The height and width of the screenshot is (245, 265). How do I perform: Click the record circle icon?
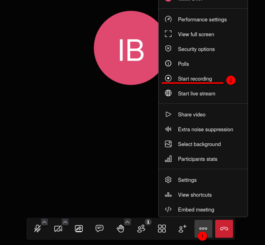168,78
